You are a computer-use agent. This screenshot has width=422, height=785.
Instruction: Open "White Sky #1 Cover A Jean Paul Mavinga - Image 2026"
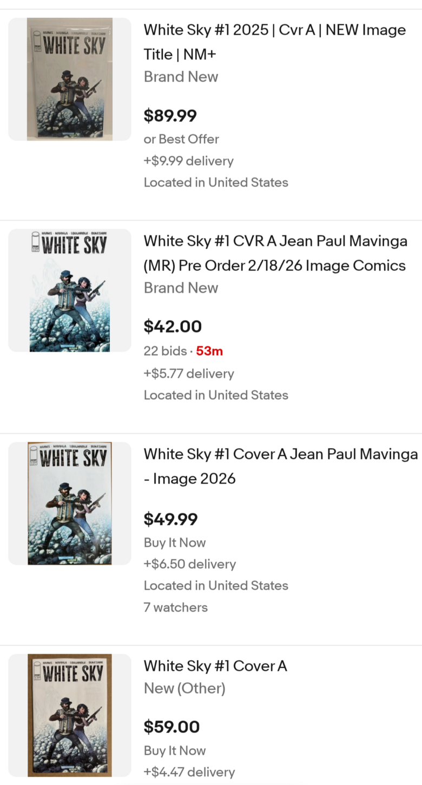(x=280, y=466)
